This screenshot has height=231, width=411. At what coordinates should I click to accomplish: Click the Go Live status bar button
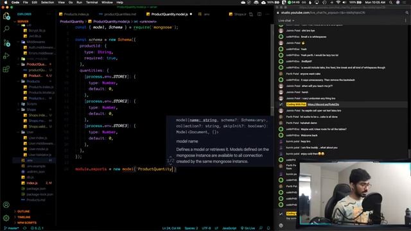coord(248,228)
